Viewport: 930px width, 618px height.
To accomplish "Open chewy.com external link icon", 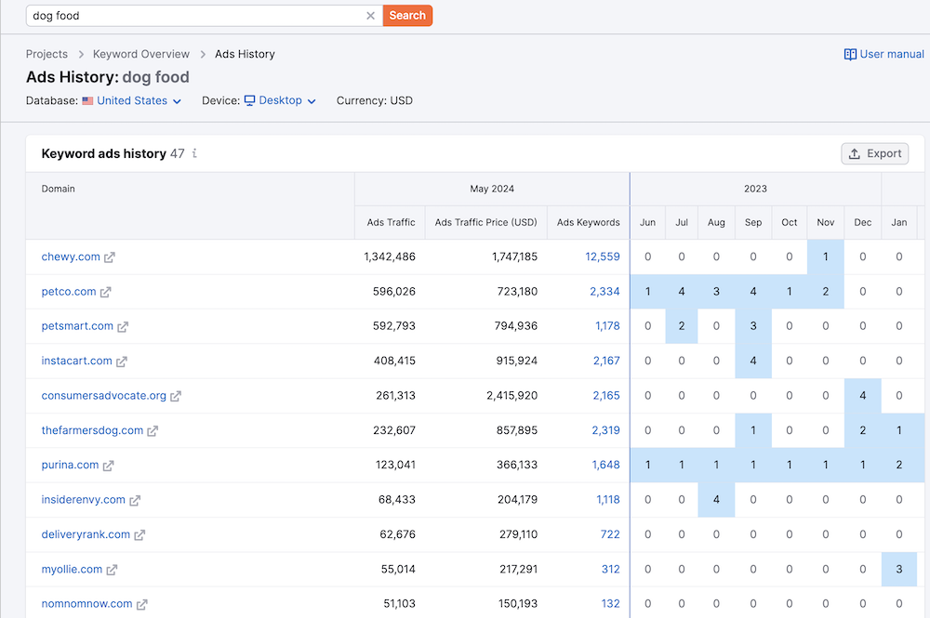I will (110, 257).
